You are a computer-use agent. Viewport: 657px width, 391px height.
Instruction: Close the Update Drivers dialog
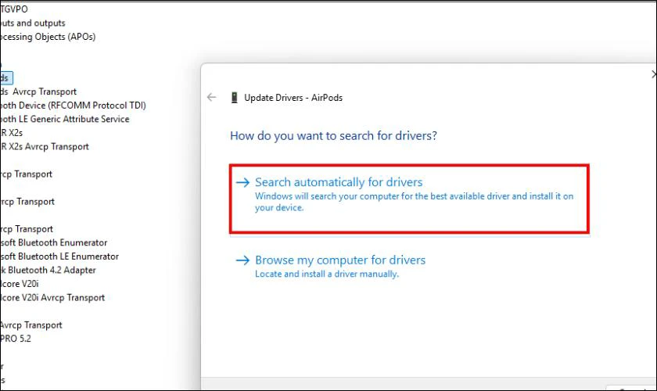click(x=654, y=74)
